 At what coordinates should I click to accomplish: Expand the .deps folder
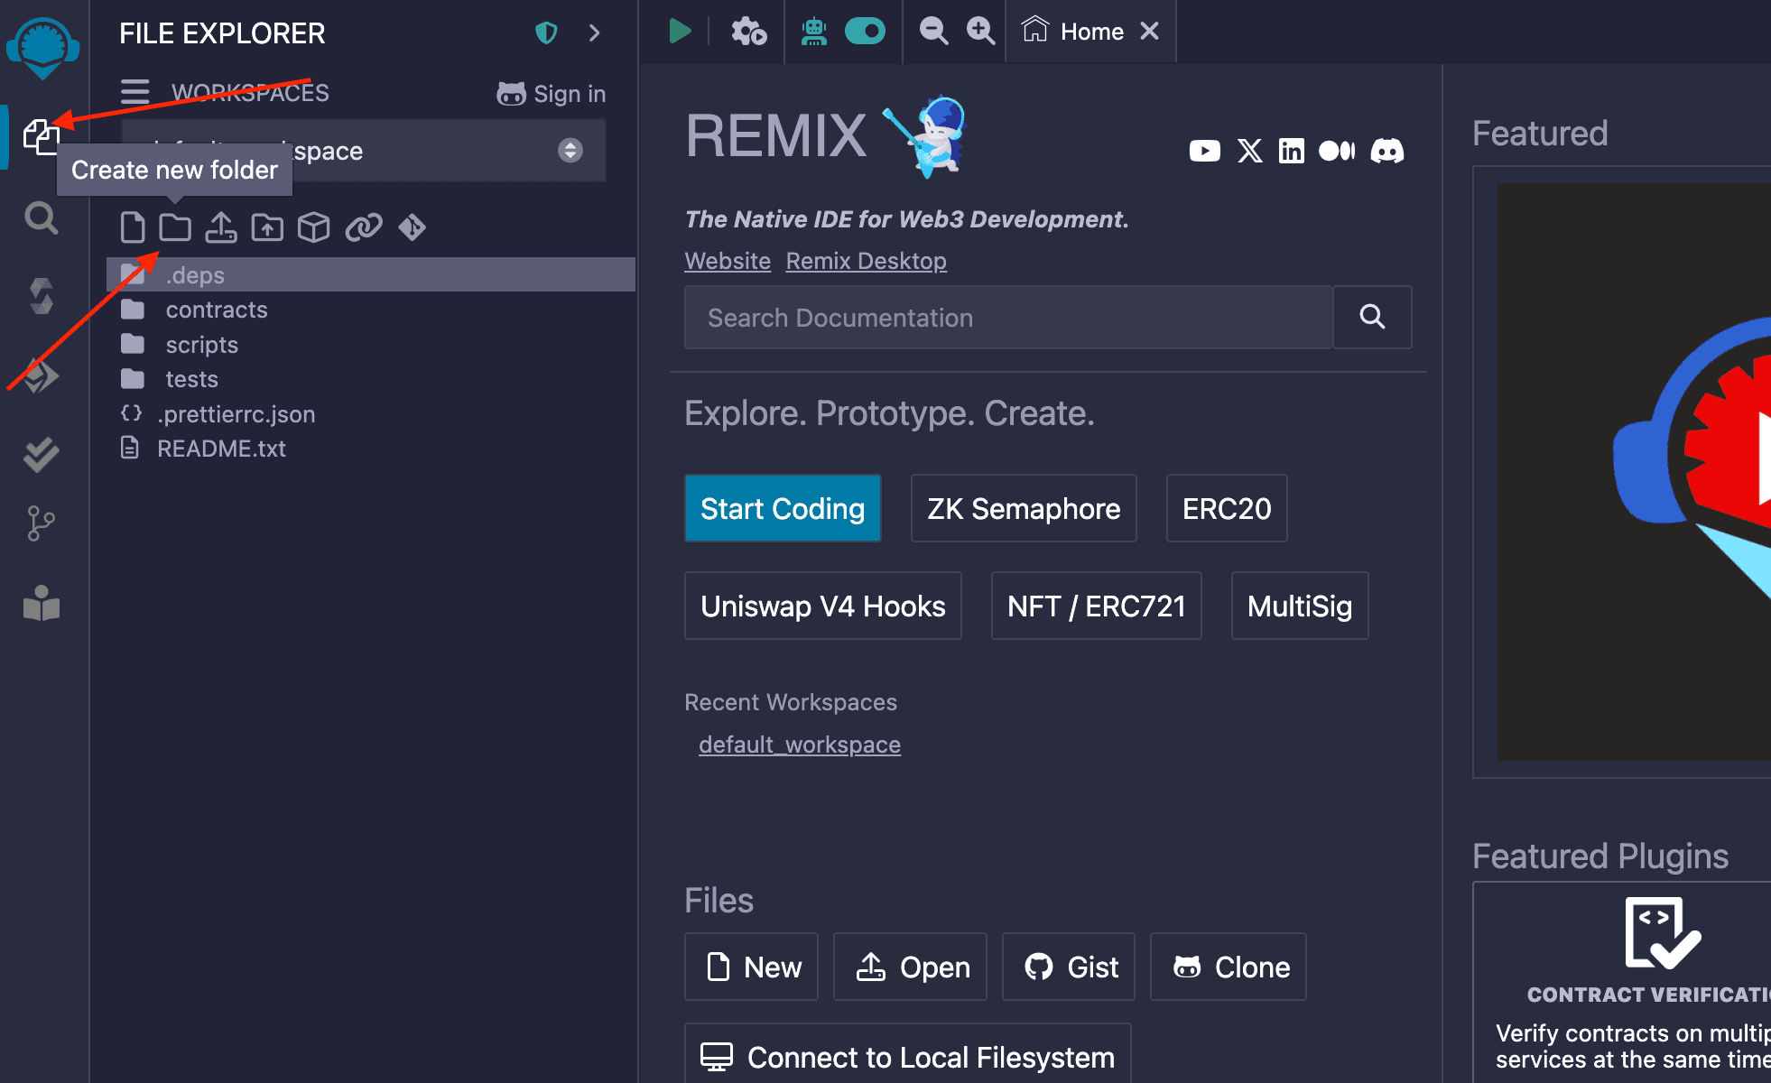click(x=370, y=275)
